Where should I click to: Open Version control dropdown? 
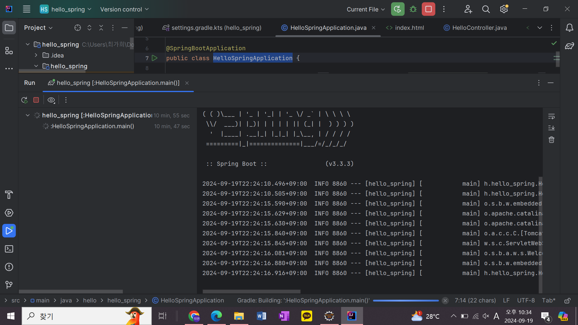coord(124,9)
